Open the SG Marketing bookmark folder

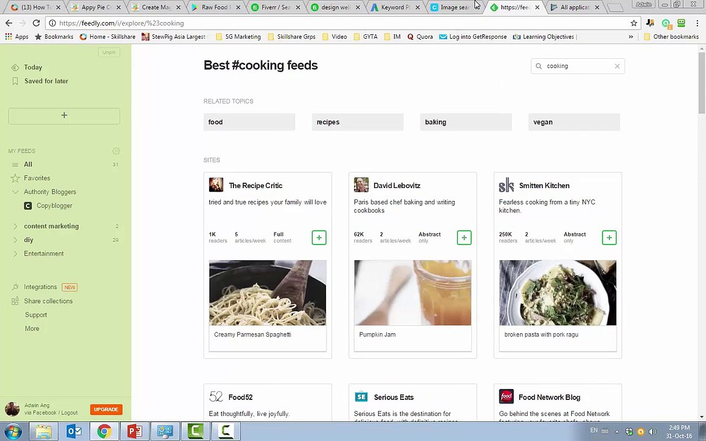(238, 37)
